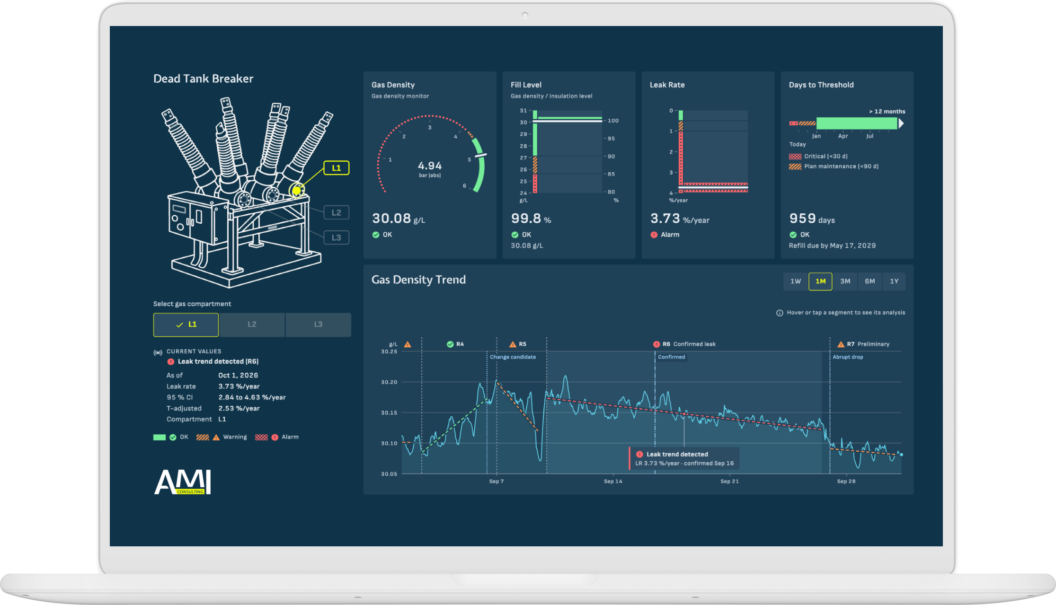Screen dimensions: 1056x605
Task: Select the L2 gas compartment toggle
Action: click(252, 325)
